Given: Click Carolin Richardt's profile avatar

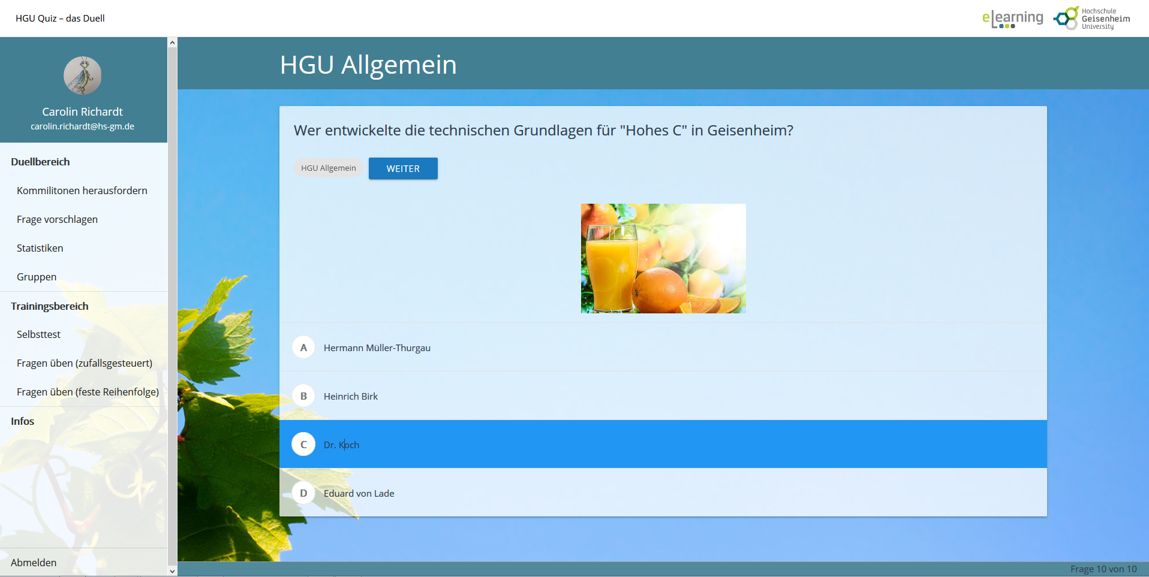Looking at the screenshot, I should click(82, 75).
